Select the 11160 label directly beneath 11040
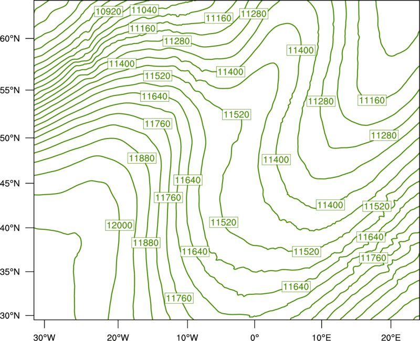This screenshot has height=341, width=420. [143, 28]
